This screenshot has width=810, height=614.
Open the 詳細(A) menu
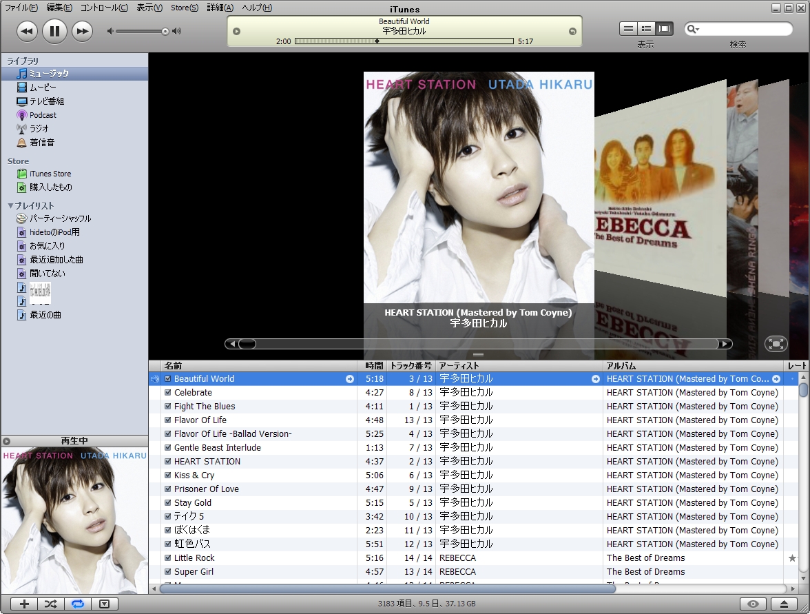tap(220, 7)
